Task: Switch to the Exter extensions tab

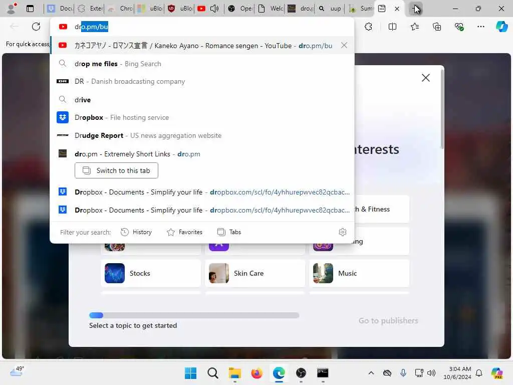Action: (90, 9)
